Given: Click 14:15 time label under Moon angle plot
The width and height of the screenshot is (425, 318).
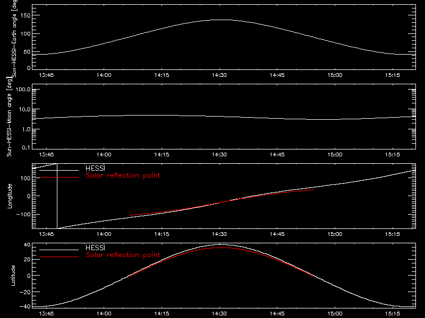Looking at the screenshot, I should (x=161, y=155).
